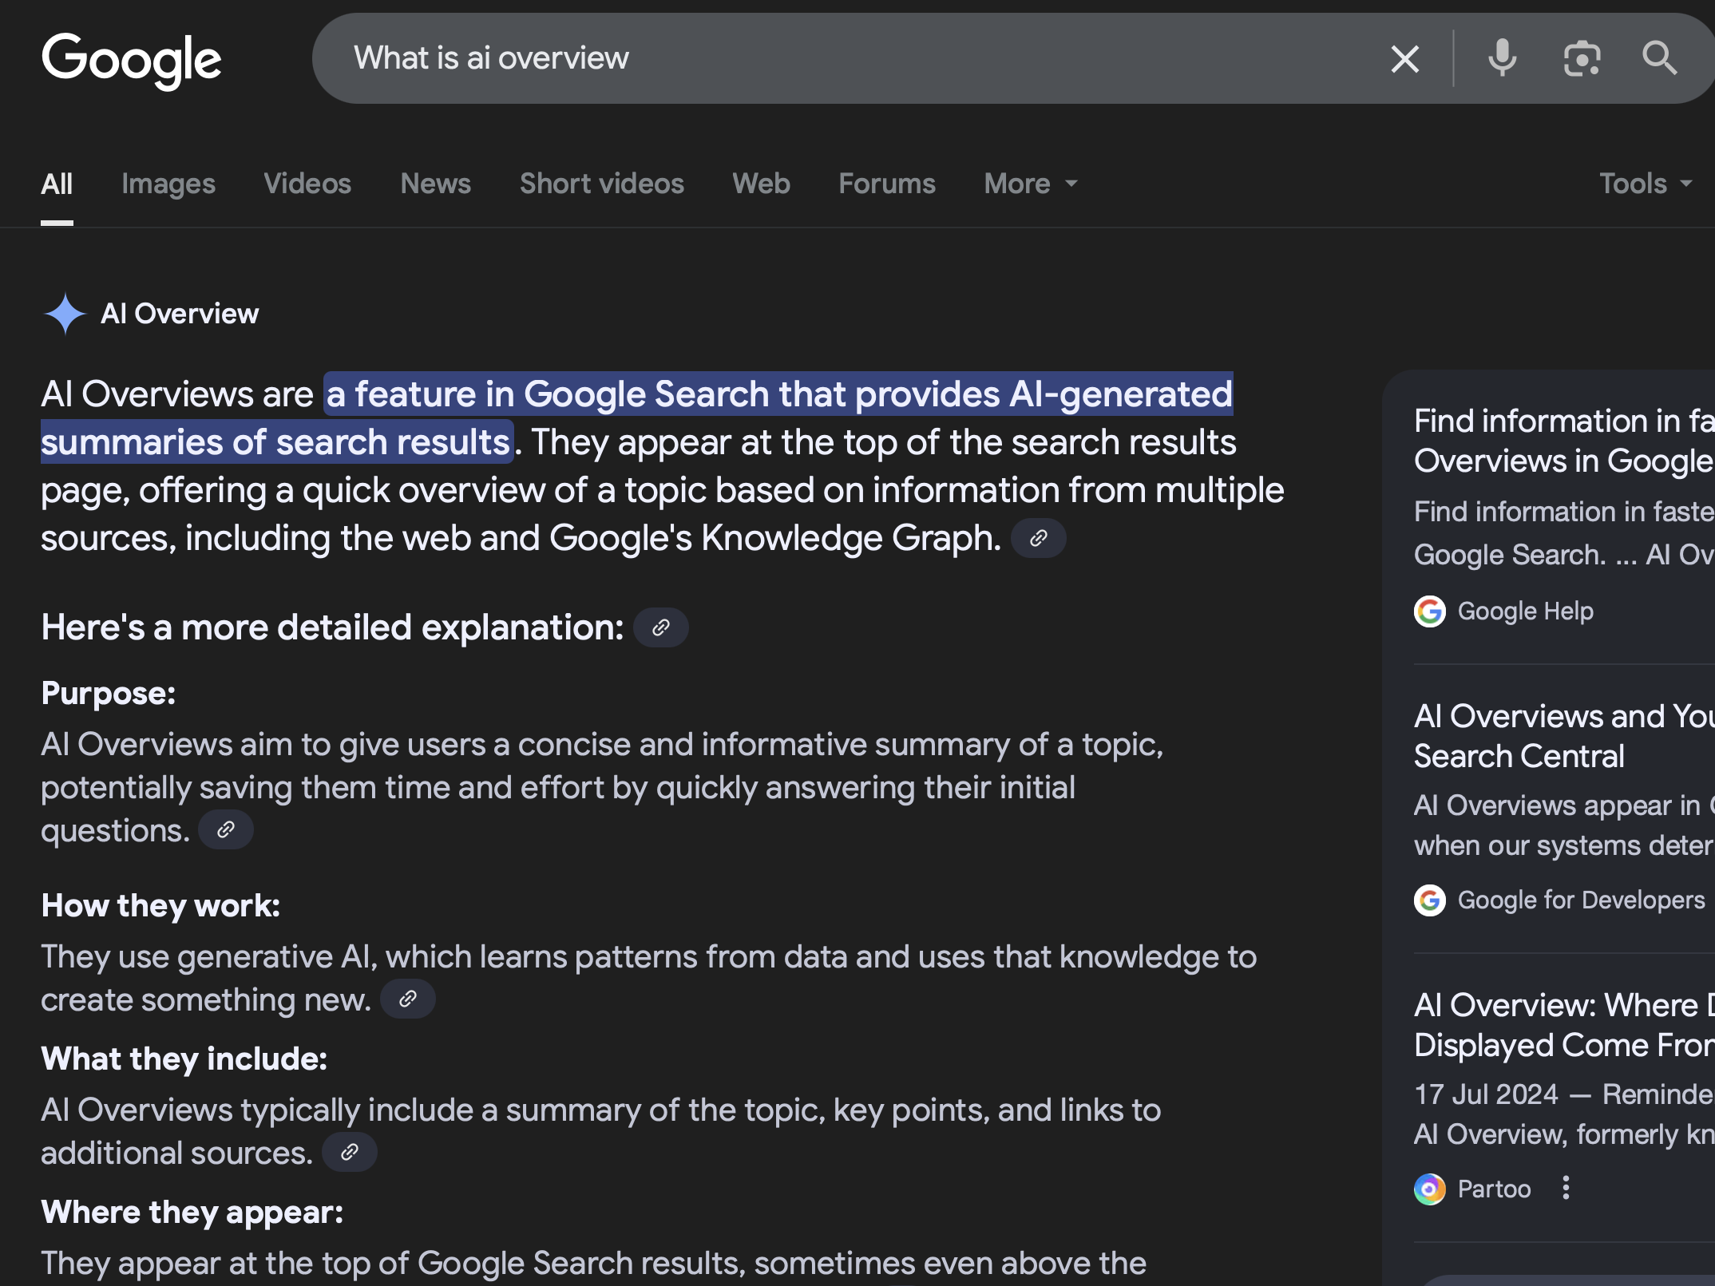The image size is (1715, 1286).
Task: Select the Forums tab
Action: pyautogui.click(x=886, y=184)
